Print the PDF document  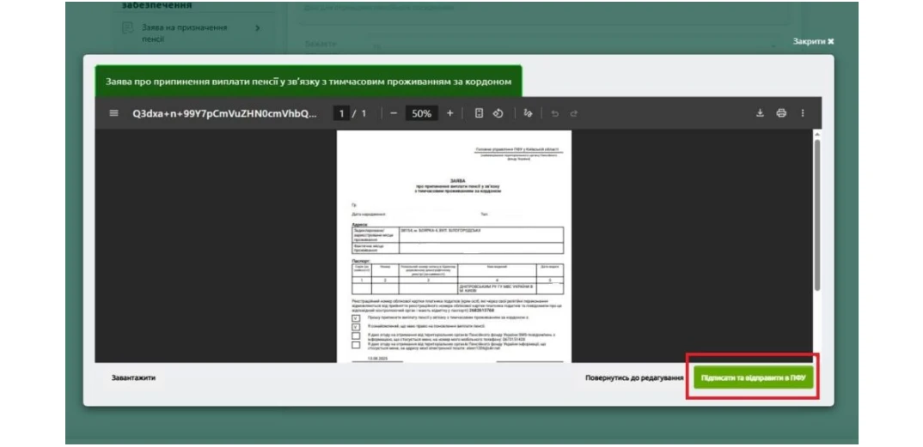click(x=781, y=113)
